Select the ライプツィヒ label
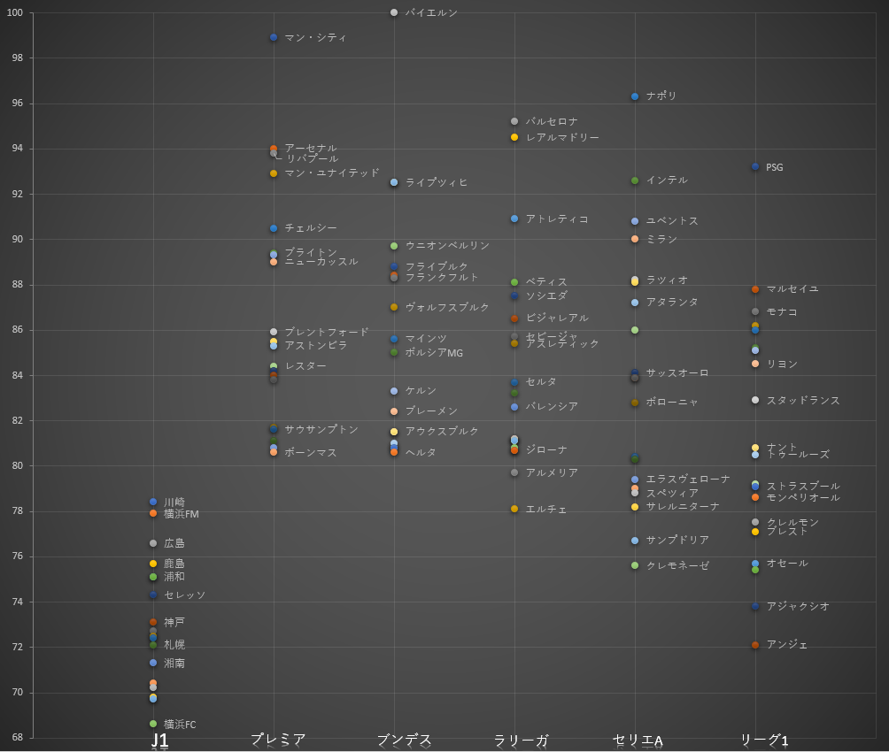Viewport: 889px width, 752px height. (437, 182)
